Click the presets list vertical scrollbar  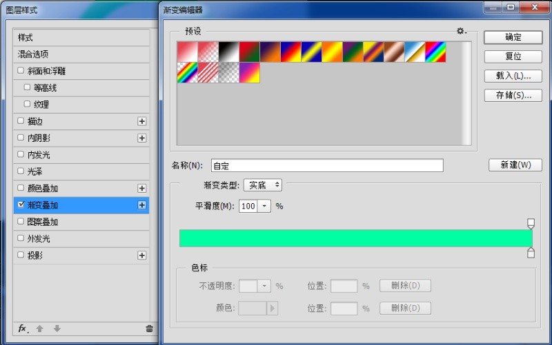[467, 94]
